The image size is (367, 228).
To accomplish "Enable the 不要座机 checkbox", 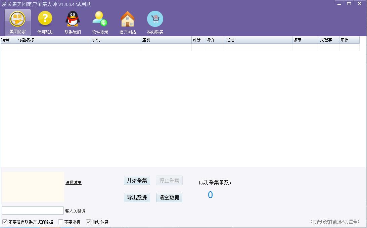I will (61, 222).
